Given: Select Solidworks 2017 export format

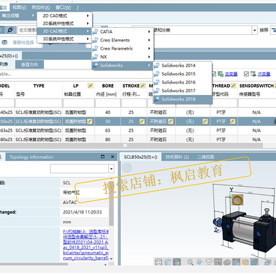Looking at the screenshot, I should point(183,91).
